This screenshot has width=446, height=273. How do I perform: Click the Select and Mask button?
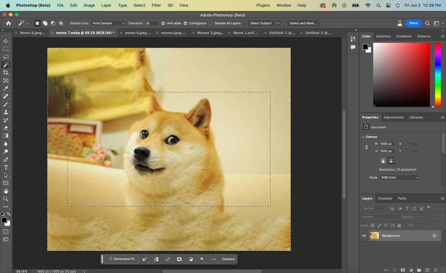tap(303, 23)
